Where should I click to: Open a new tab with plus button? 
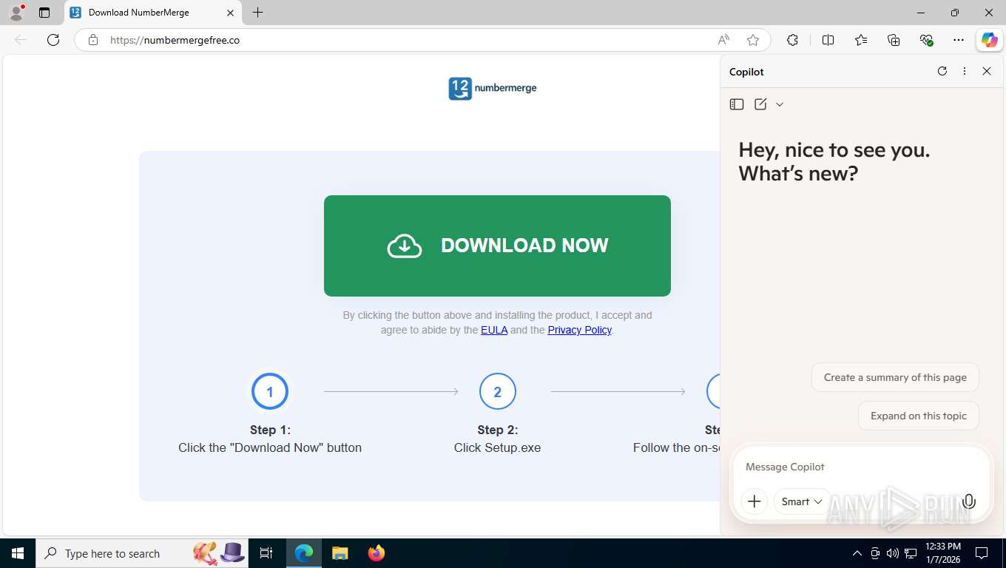[x=257, y=13]
